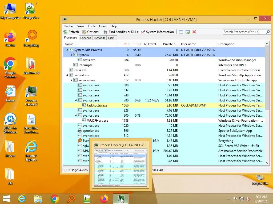
Task: Select the WUDFHost.exe process row
Action: point(164,120)
